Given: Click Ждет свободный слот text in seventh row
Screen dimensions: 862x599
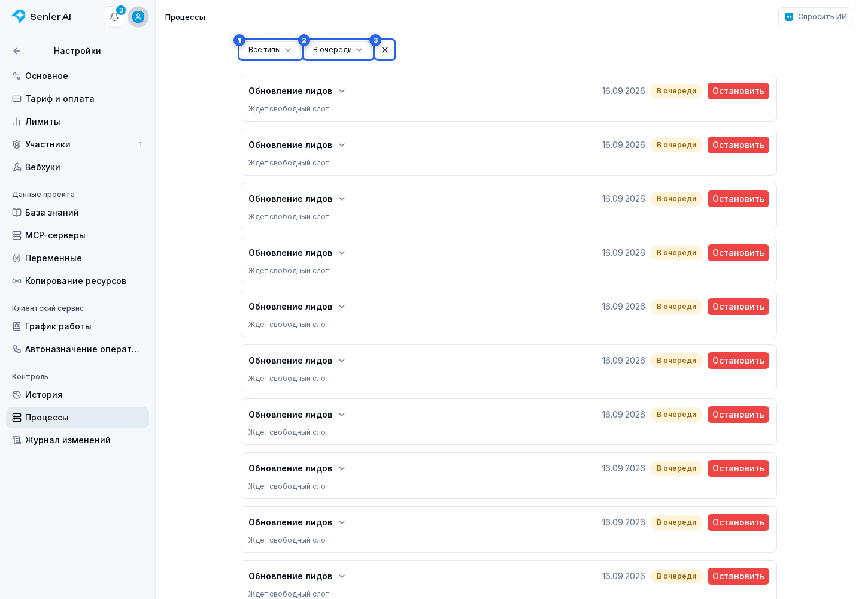Looking at the screenshot, I should (x=289, y=432).
